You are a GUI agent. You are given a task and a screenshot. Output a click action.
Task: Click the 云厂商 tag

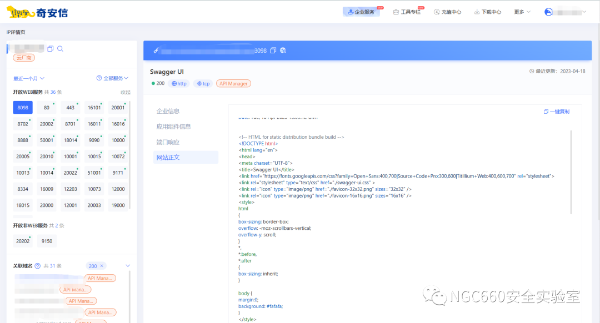(x=24, y=58)
